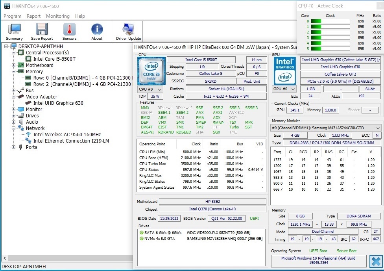Collapse the Network branch

[13, 128]
